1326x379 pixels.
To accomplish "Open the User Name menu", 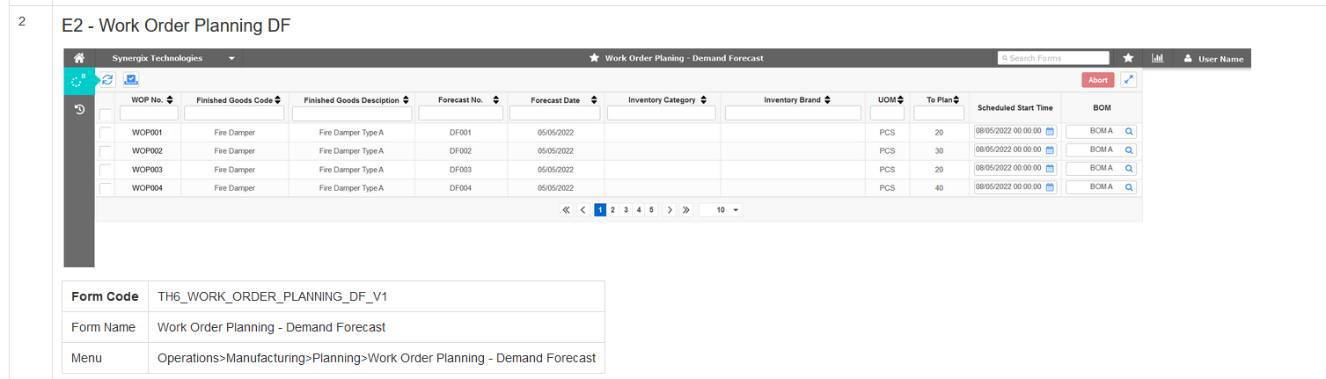I will [x=1213, y=59].
